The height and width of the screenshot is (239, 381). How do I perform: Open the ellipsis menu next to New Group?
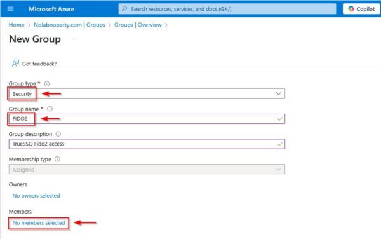pyautogui.click(x=74, y=39)
